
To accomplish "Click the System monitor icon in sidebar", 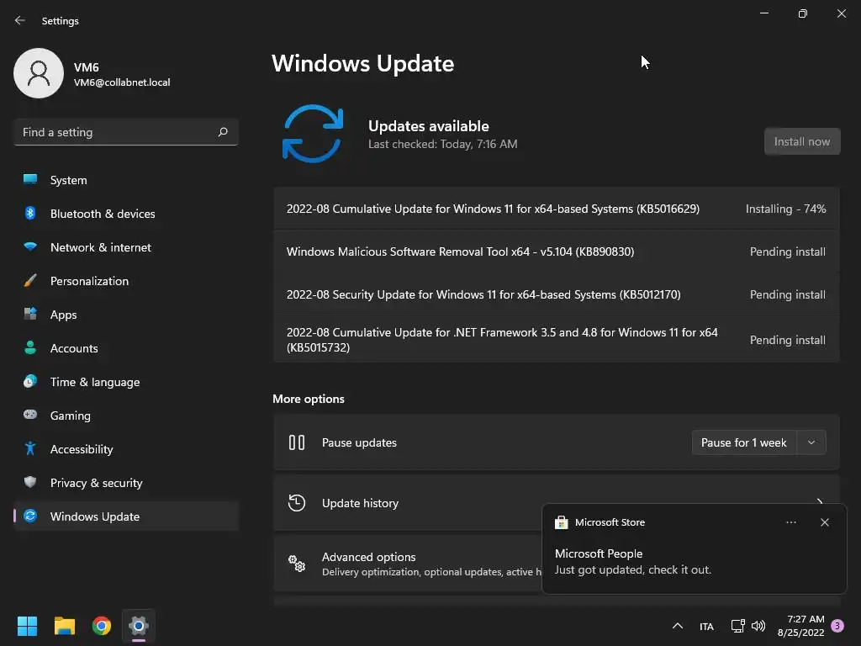I will click(30, 180).
